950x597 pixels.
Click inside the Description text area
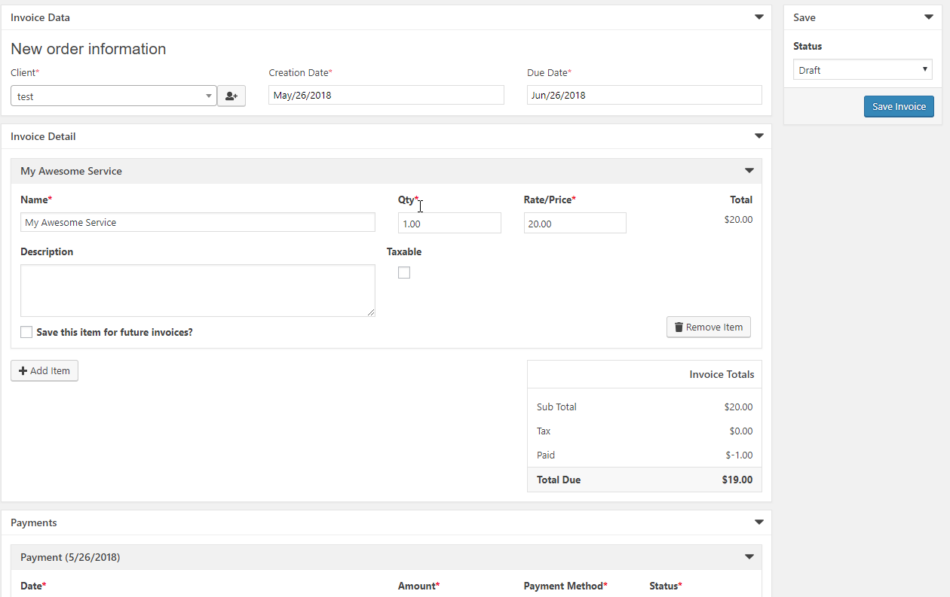[198, 291]
